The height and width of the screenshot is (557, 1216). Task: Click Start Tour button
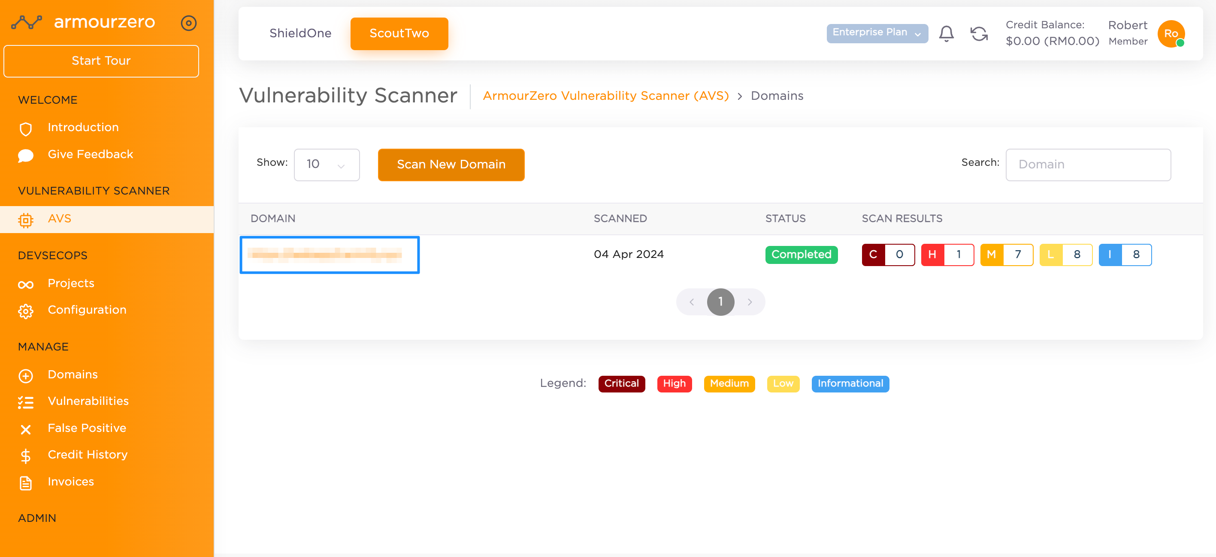(x=101, y=61)
